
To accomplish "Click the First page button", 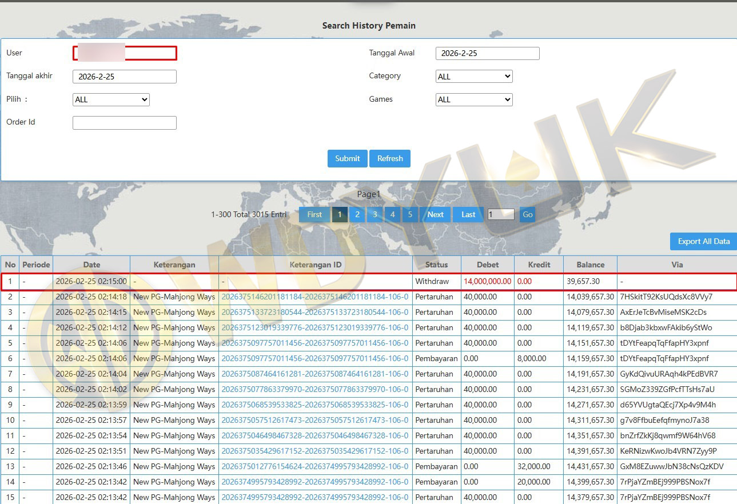I will tap(314, 214).
